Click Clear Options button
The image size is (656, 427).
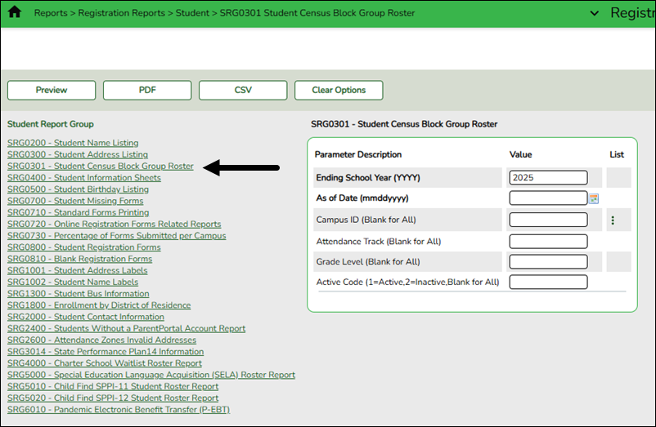(339, 90)
